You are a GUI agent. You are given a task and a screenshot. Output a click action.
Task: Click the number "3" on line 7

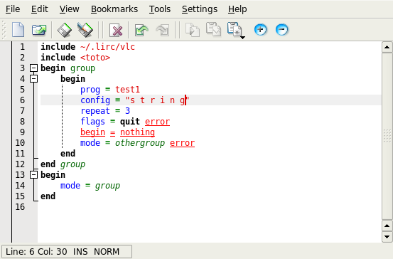pos(127,111)
